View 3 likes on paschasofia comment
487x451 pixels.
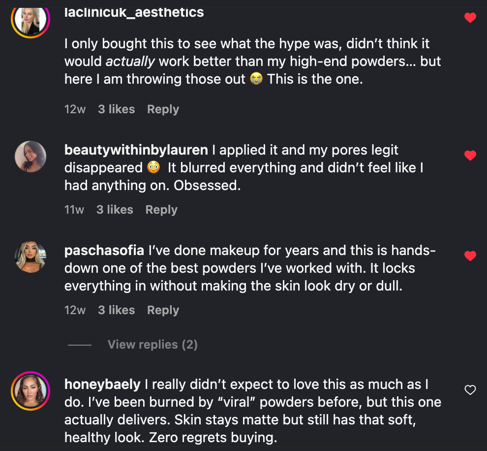point(116,310)
